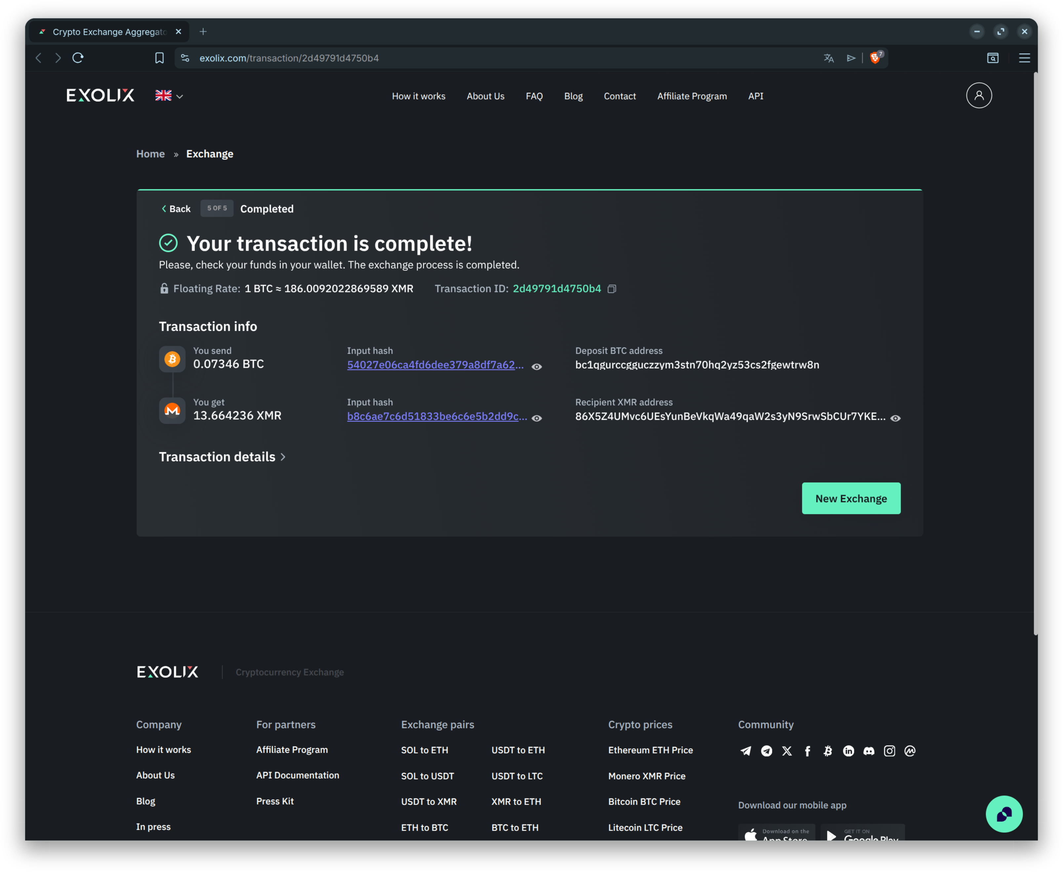Open the In press footer link
The height and width of the screenshot is (872, 1063).
153,827
